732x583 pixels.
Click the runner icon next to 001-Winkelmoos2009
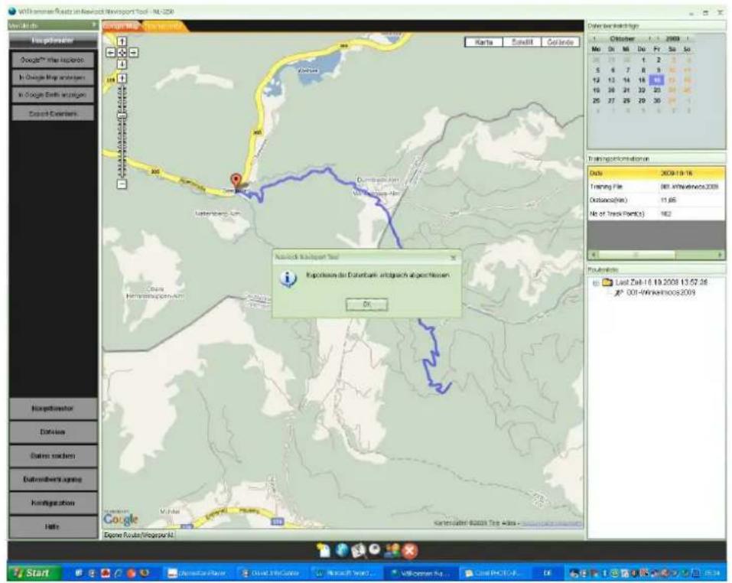(x=619, y=293)
